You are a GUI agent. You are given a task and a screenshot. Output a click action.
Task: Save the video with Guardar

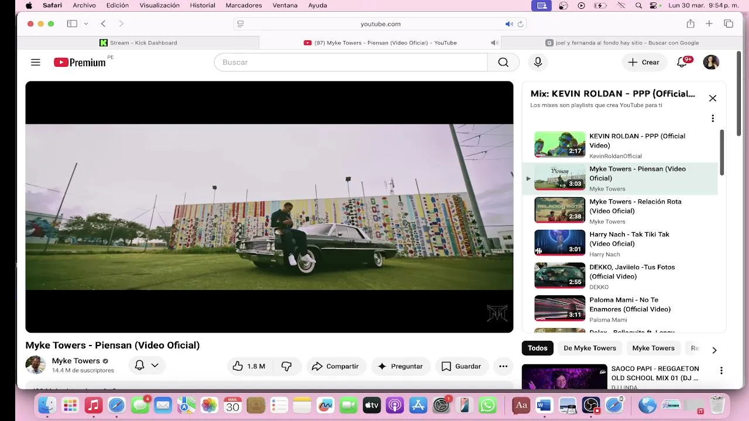(x=461, y=366)
